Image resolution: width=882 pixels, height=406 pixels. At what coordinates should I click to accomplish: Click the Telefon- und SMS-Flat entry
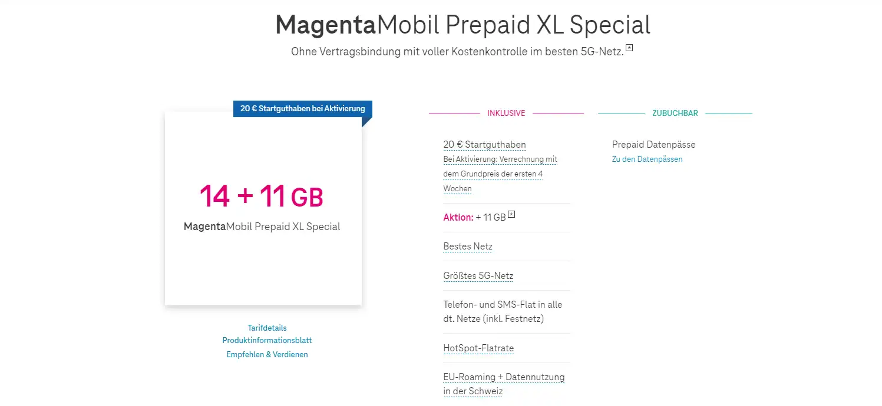point(503,312)
